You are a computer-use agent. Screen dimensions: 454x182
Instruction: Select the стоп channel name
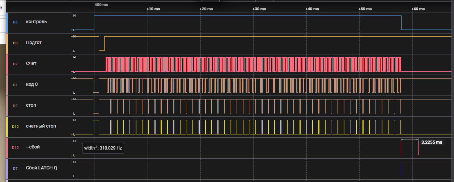(31, 105)
